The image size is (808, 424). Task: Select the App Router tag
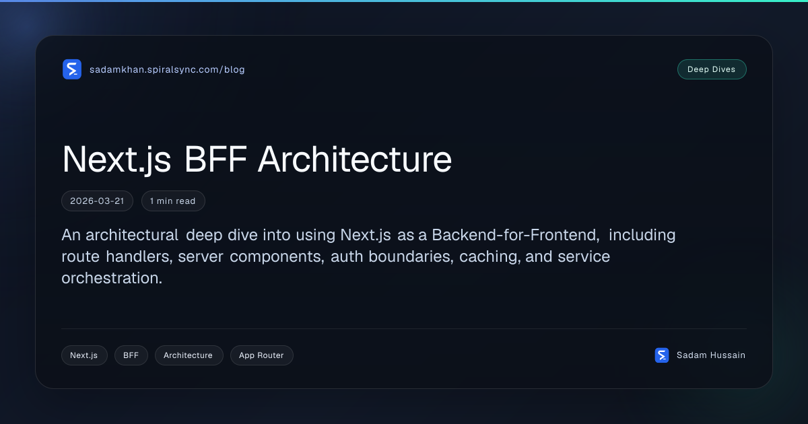pyautogui.click(x=262, y=355)
